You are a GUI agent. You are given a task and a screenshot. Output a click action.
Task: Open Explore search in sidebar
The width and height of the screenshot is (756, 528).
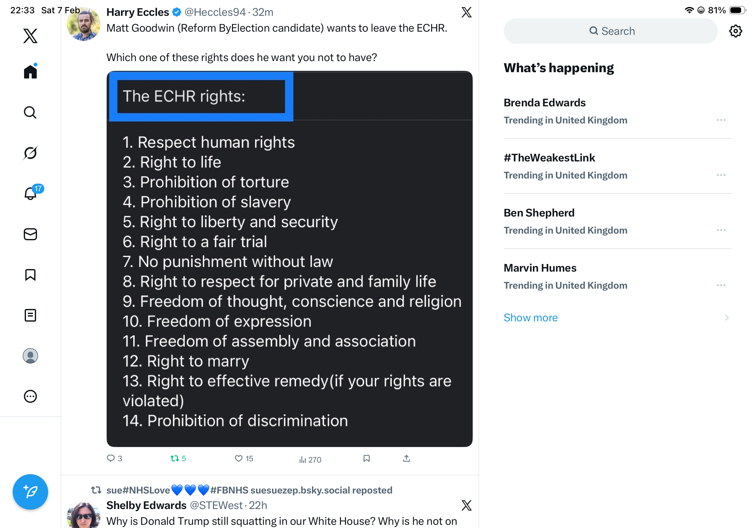click(x=30, y=113)
